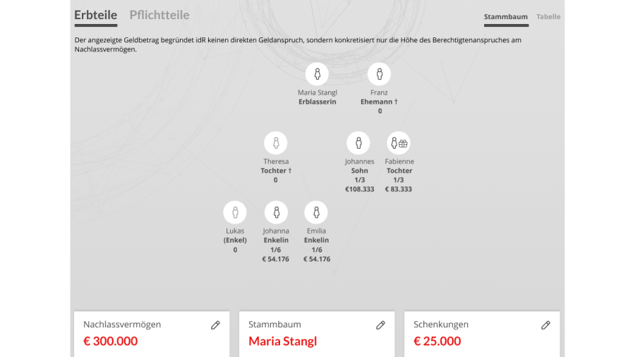Select Johanna Enkelin person icon

[x=276, y=212]
